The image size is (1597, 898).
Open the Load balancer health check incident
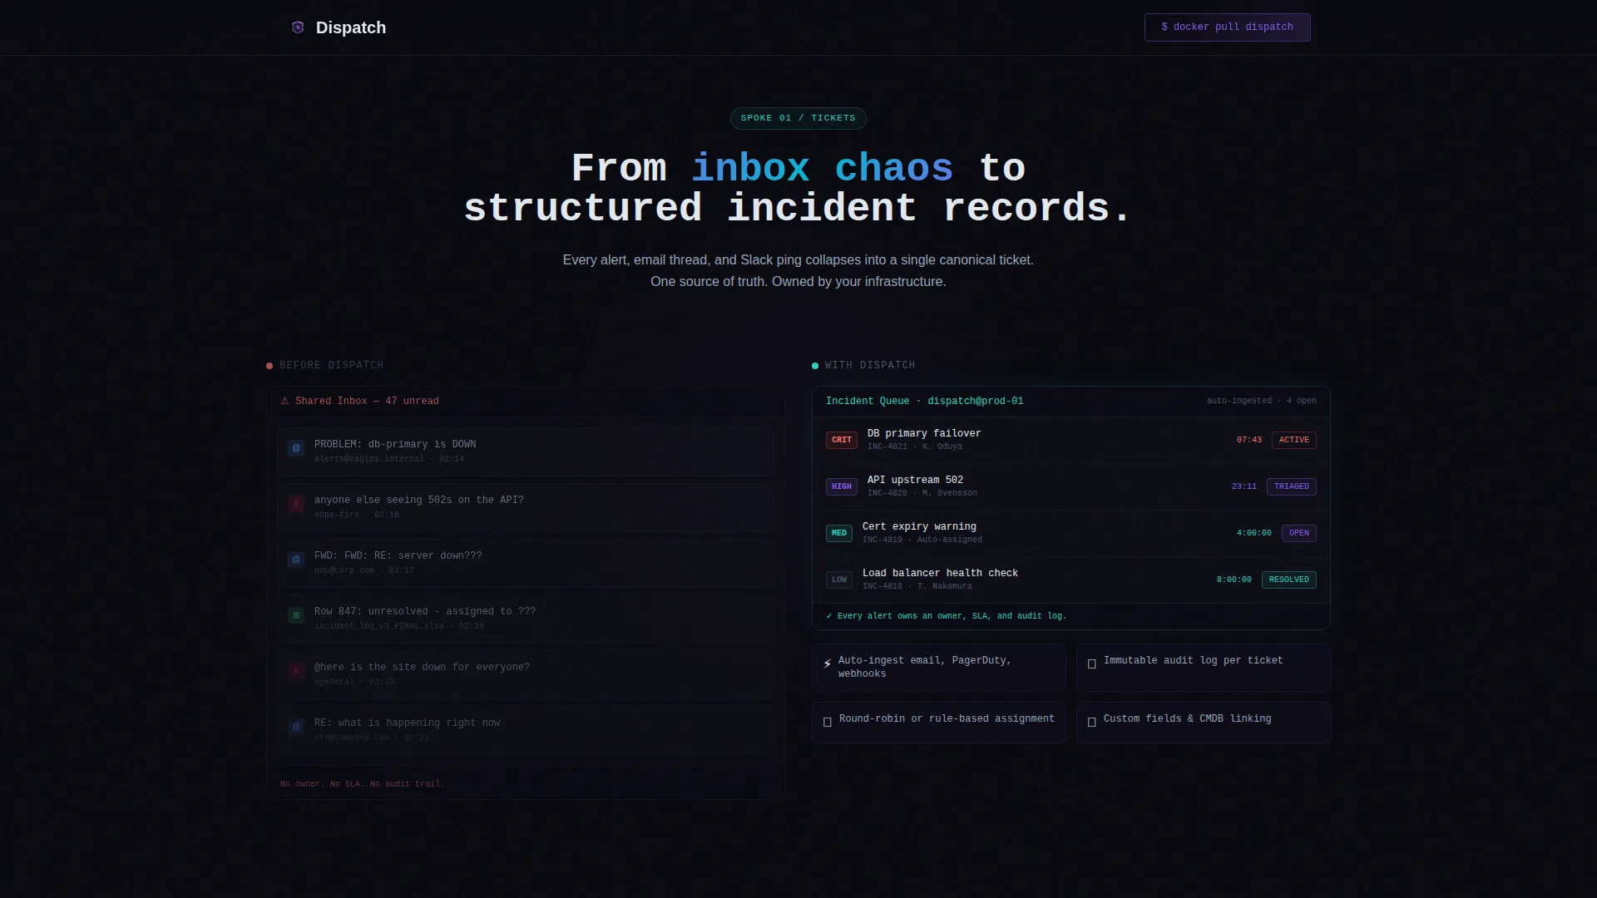1070,580
